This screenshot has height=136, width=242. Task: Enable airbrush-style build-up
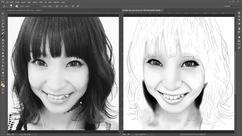pyautogui.click(x=73, y=6)
